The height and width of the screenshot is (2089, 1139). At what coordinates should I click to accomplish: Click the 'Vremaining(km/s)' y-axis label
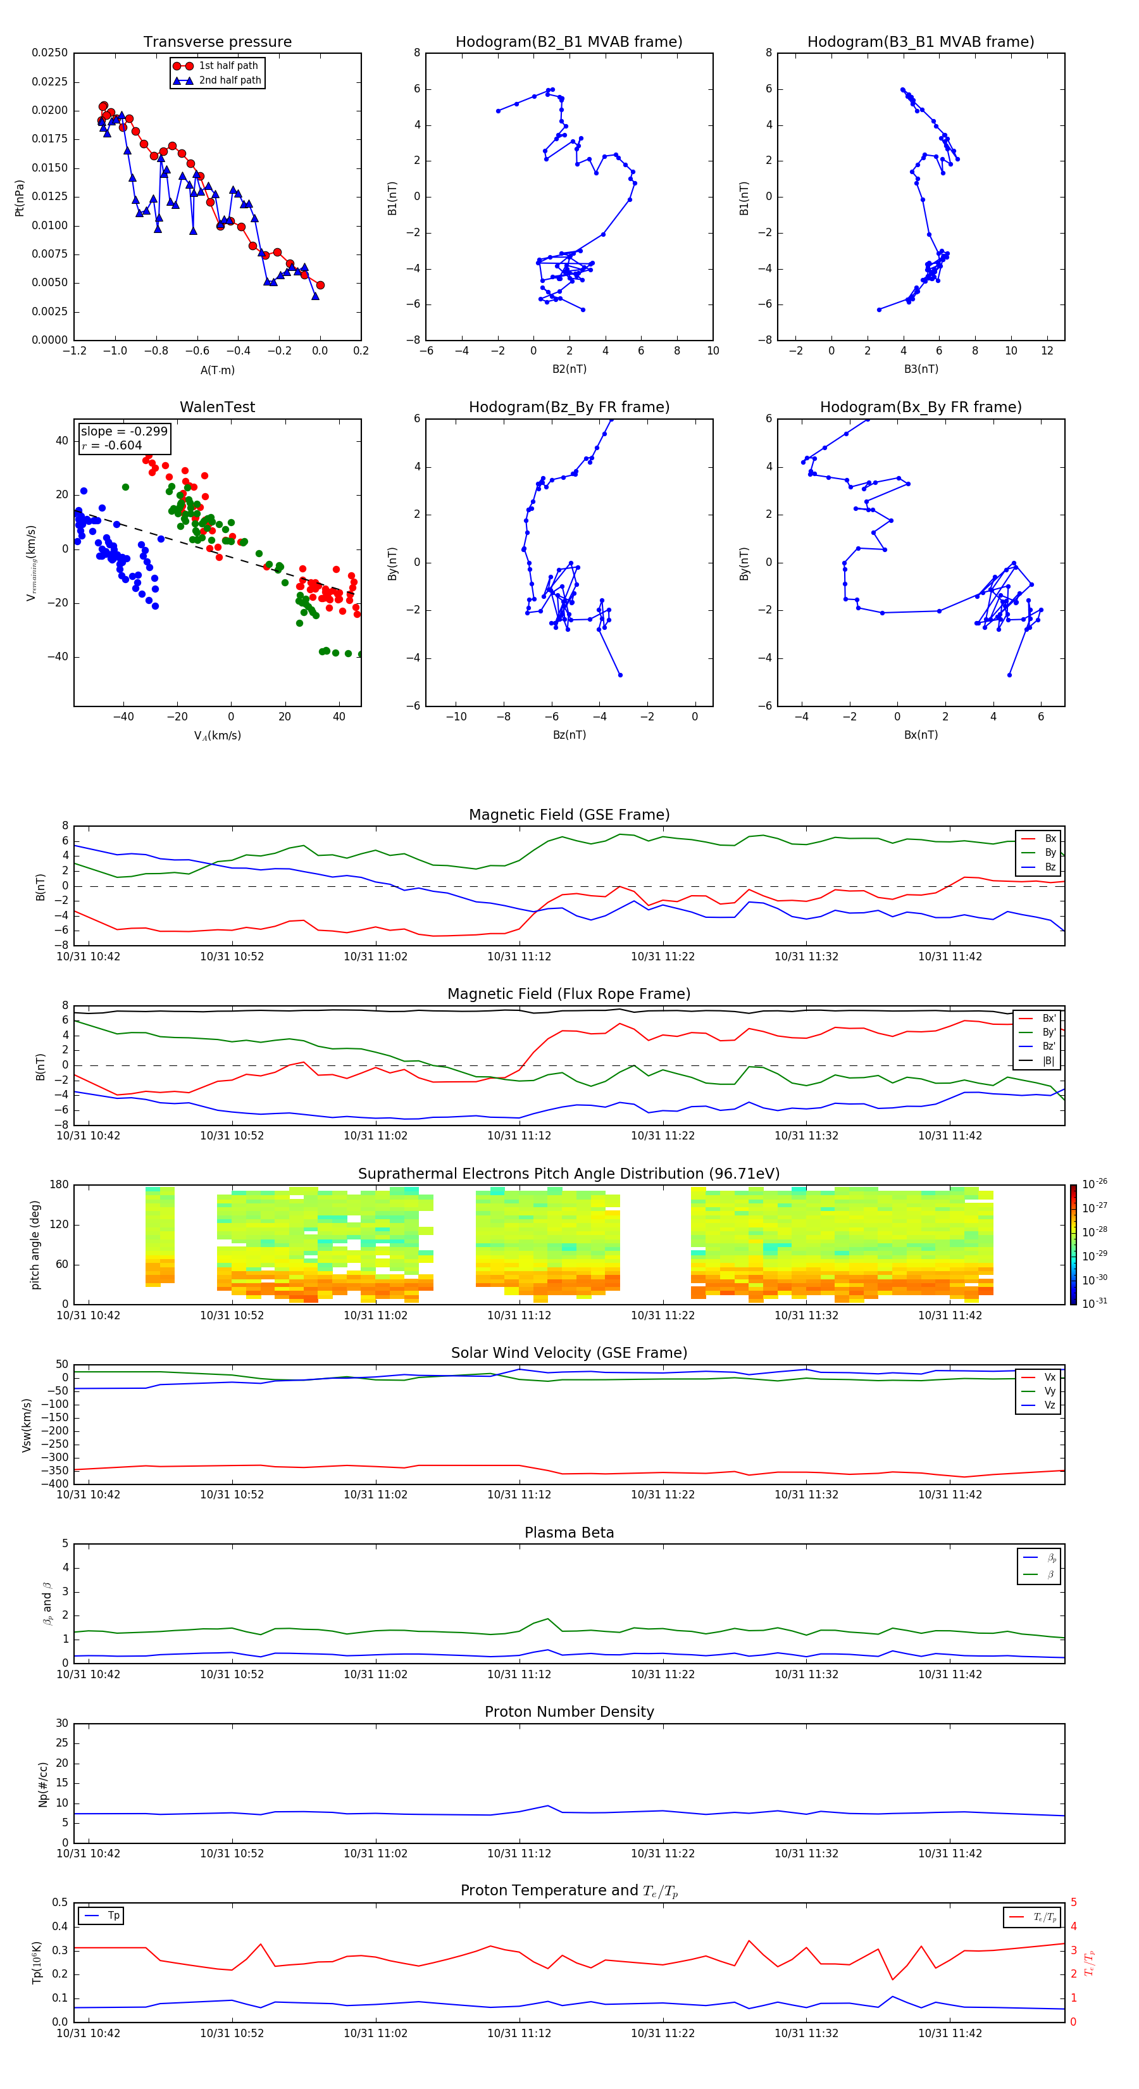click(31, 563)
